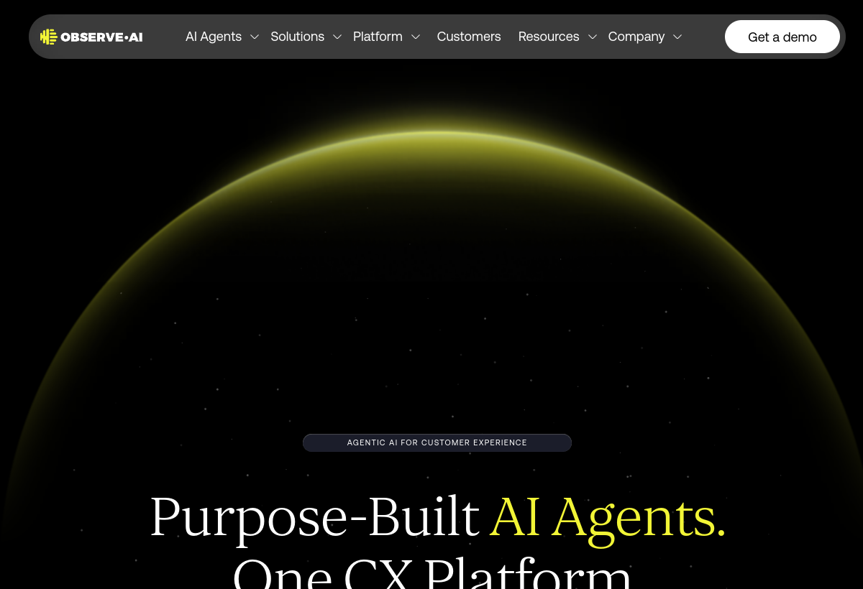Screen dimensions: 863x589
Task: Open the Resources menu
Action: (549, 37)
